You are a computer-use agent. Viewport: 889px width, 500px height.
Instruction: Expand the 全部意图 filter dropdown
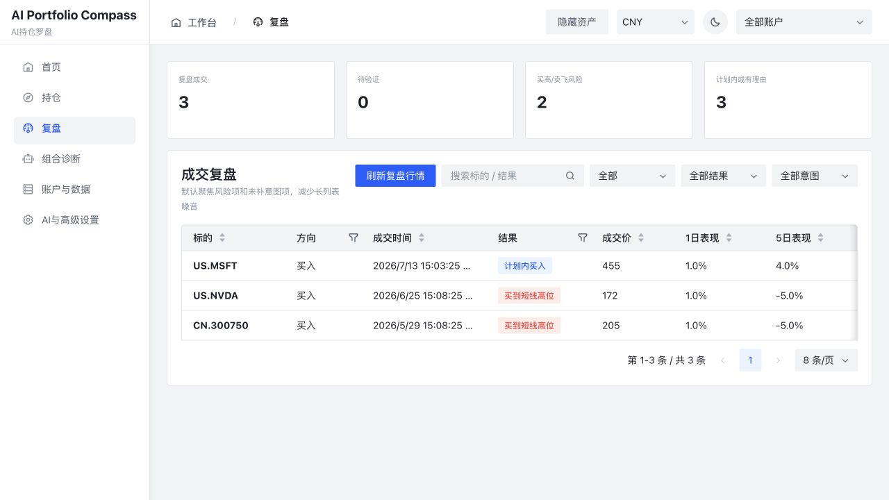(815, 176)
